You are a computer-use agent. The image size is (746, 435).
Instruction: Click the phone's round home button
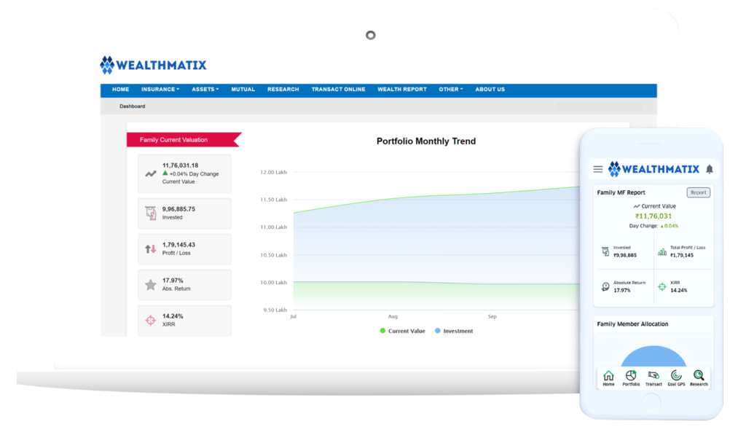click(651, 404)
